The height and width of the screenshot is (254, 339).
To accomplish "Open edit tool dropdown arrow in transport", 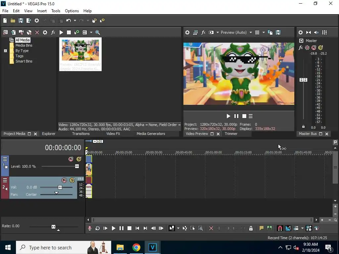I will coord(178,228).
